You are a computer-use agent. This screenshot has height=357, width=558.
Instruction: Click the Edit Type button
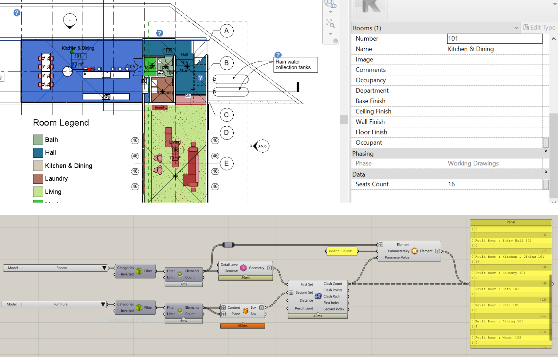click(539, 28)
